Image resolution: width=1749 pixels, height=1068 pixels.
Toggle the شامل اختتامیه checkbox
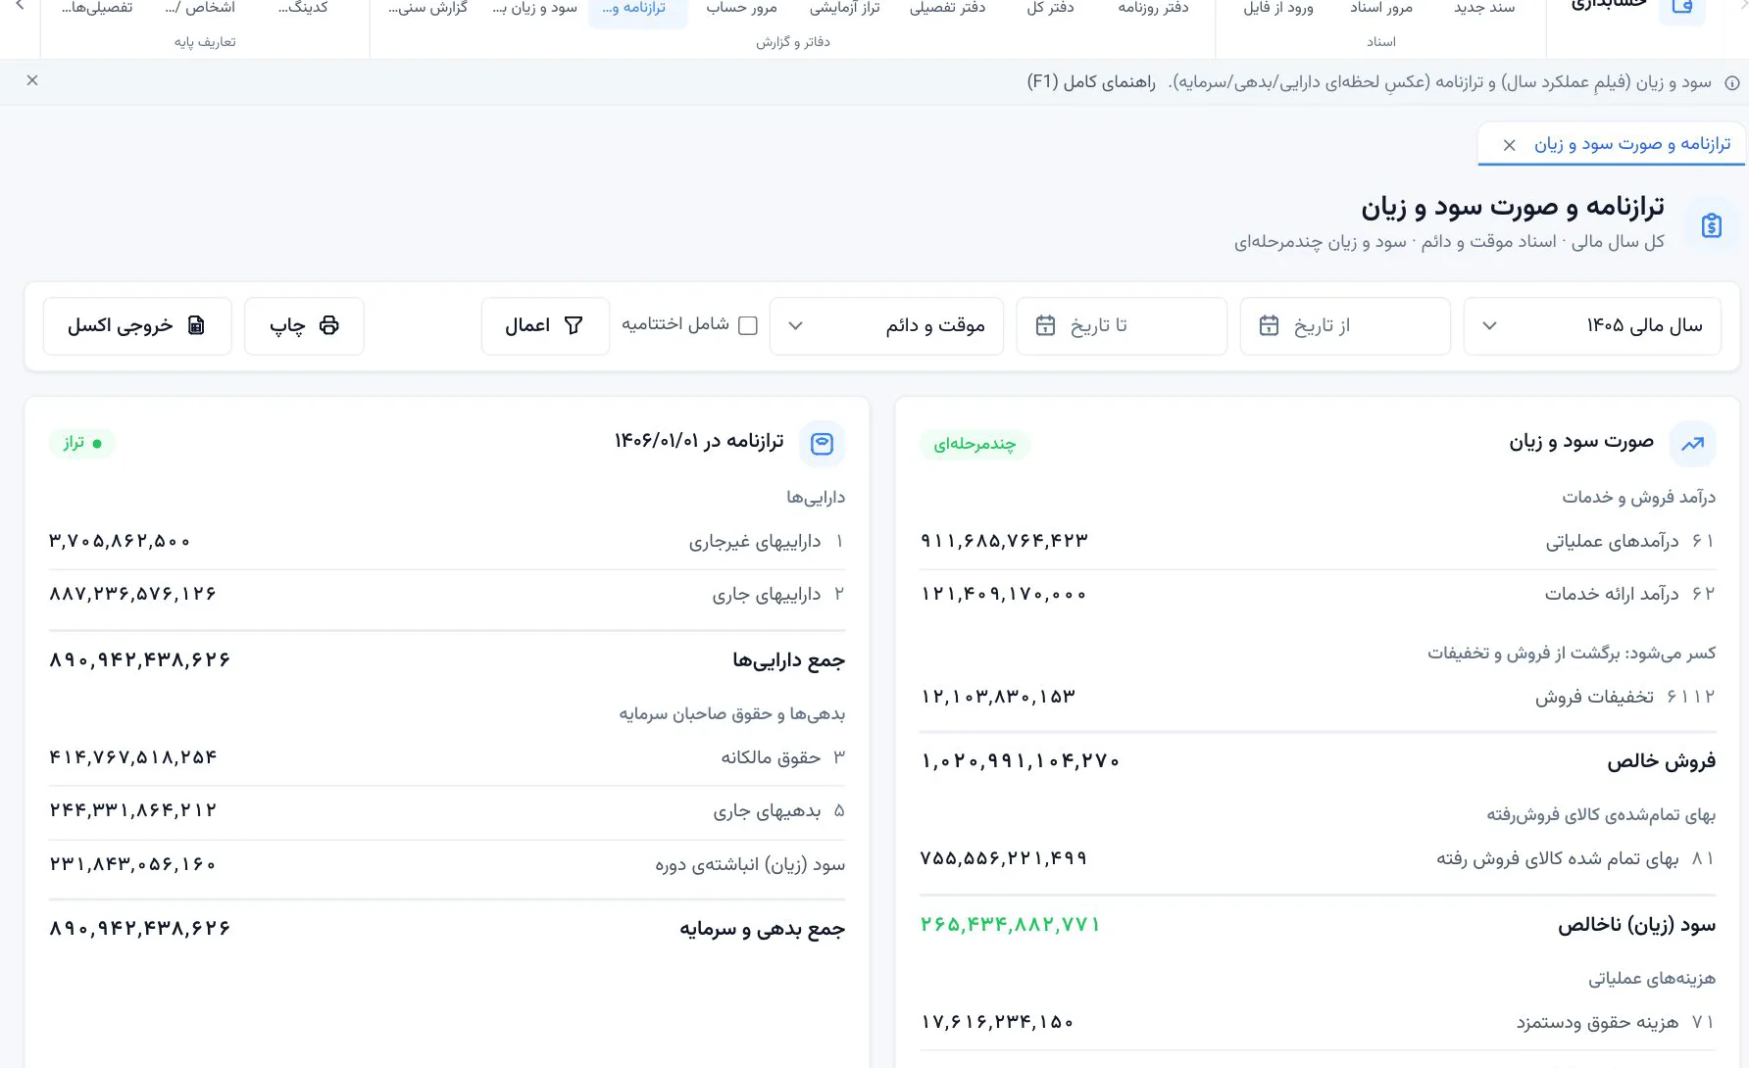tap(748, 325)
